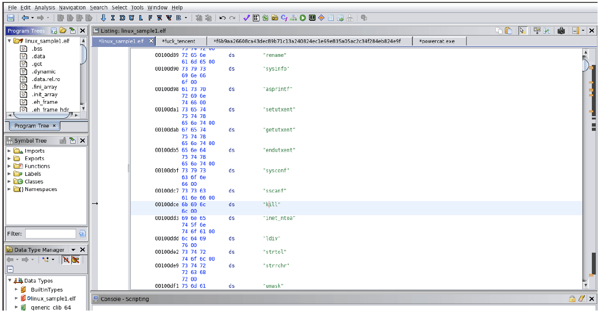Select the "kill" string in listing
Image resolution: width=599 pixels, height=311 pixels.
point(272,204)
